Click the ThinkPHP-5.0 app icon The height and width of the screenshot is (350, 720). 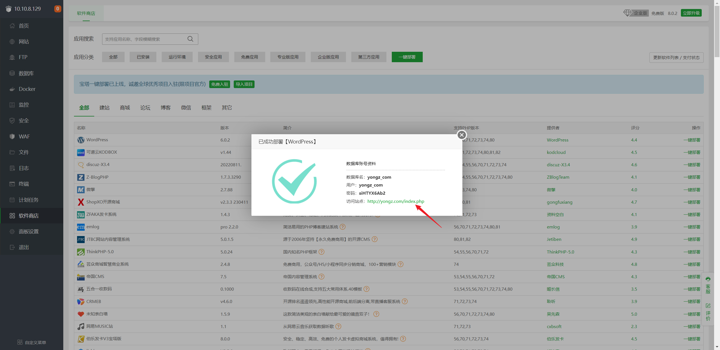81,252
